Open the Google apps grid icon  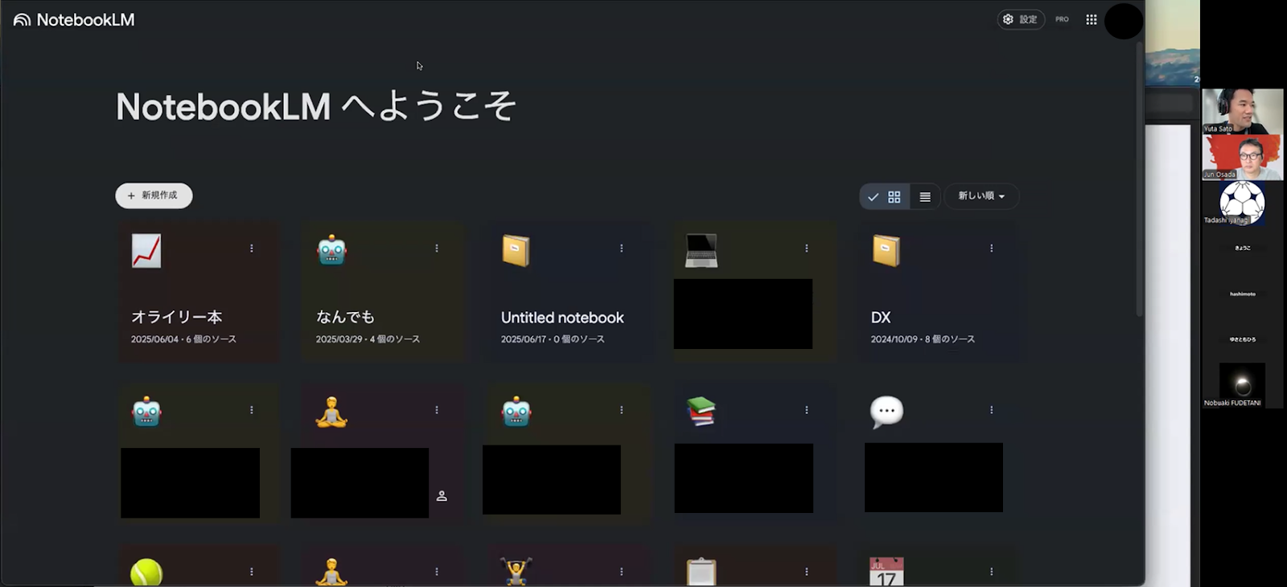click(x=1092, y=19)
